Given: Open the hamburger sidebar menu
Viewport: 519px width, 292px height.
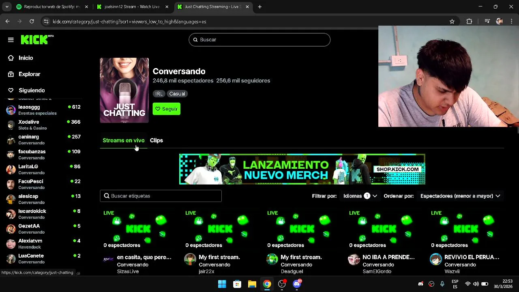Looking at the screenshot, I should (11, 40).
